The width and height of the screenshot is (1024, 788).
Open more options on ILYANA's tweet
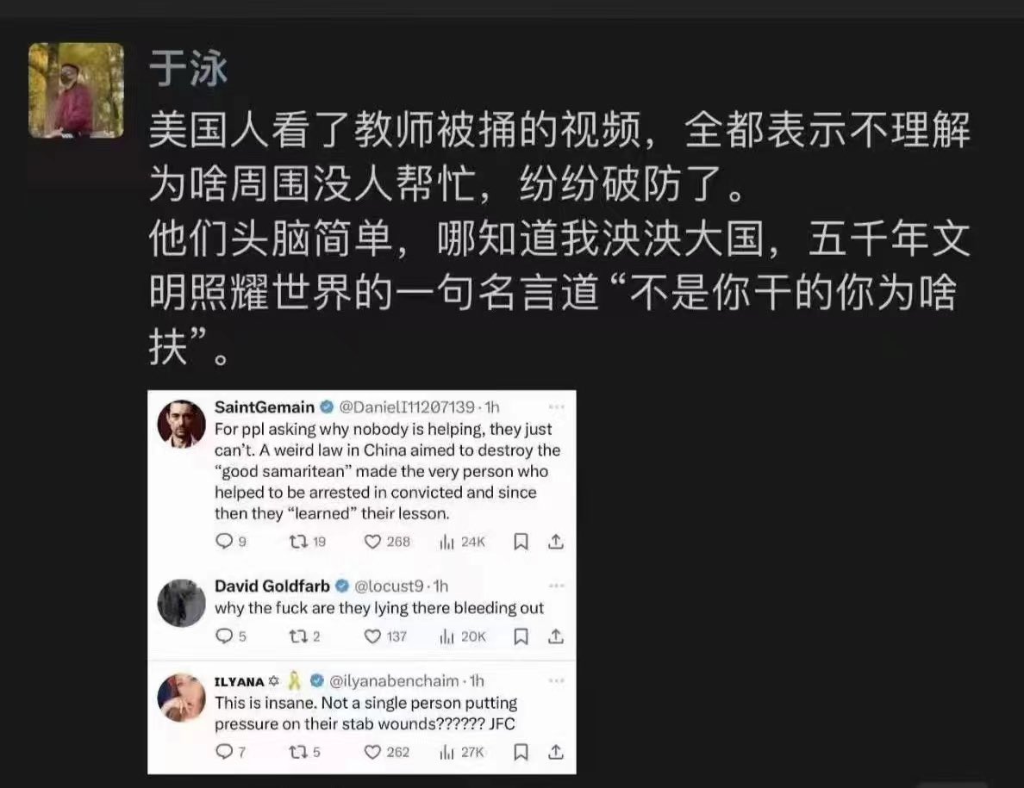[557, 681]
